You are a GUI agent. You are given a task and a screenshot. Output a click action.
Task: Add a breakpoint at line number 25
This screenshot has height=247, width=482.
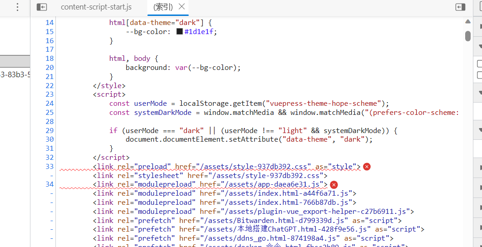[x=50, y=113]
